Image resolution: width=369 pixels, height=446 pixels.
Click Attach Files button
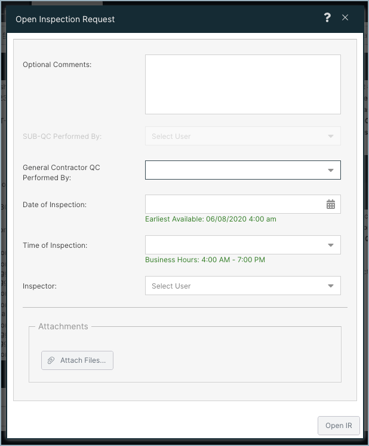pyautogui.click(x=77, y=360)
